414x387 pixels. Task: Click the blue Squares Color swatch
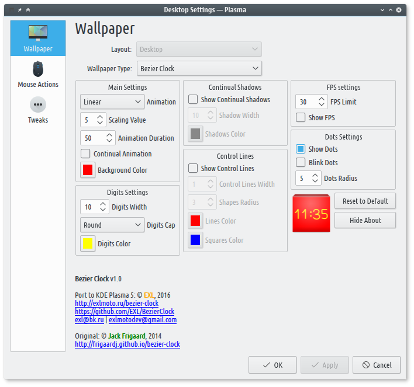195,240
